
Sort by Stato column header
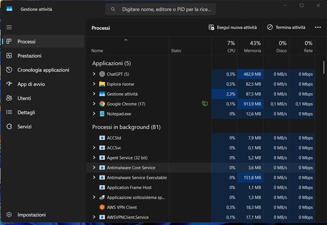click(x=190, y=46)
